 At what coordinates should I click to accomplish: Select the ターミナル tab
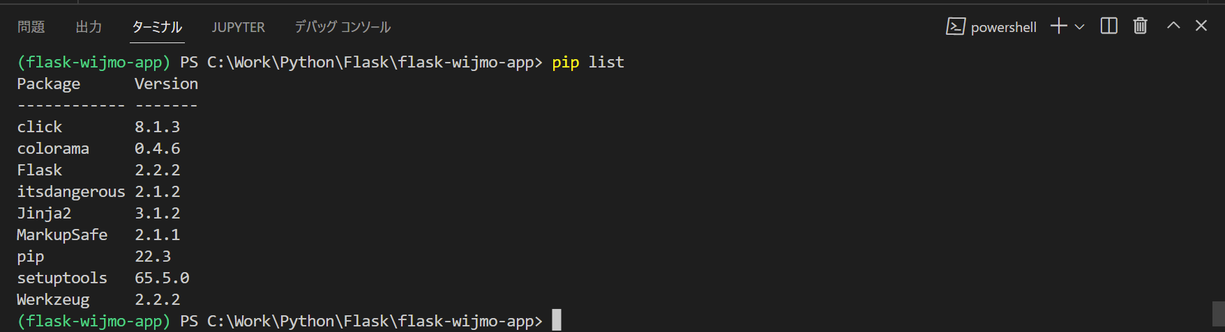(x=157, y=27)
